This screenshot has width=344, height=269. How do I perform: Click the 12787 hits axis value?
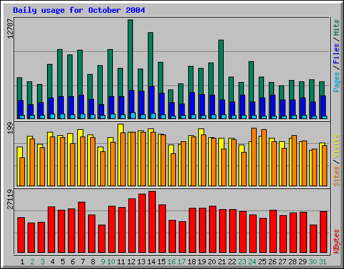pos(10,28)
